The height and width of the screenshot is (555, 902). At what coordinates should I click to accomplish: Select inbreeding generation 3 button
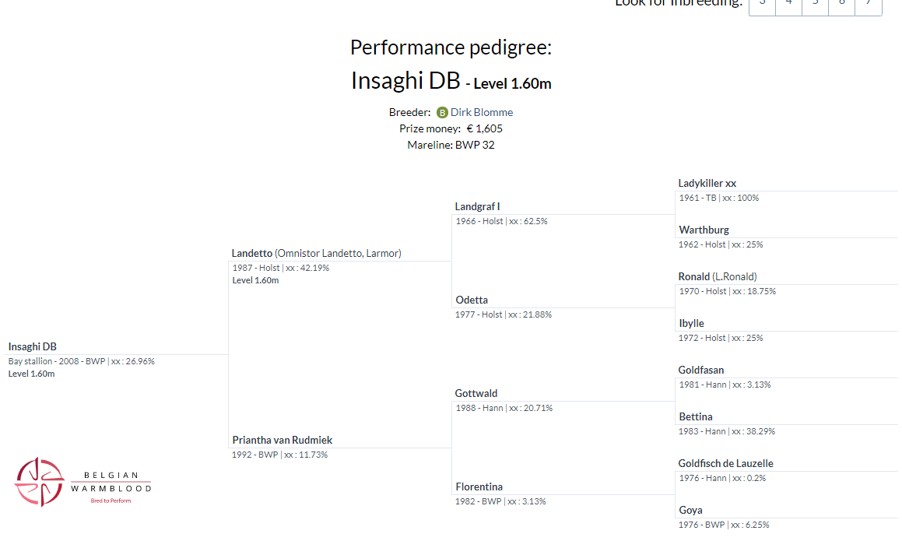click(762, 4)
